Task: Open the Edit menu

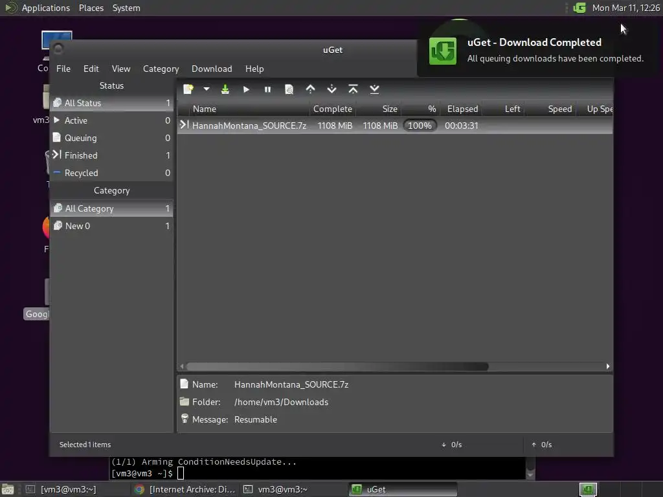Action: coord(91,69)
